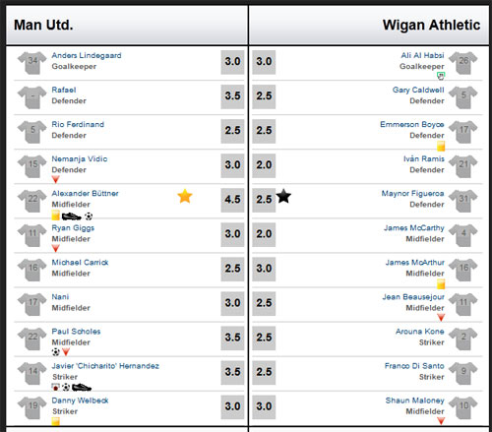Click the boot icon under Alexander Büttner
Viewport: 492px width, 432px height.
(x=71, y=216)
